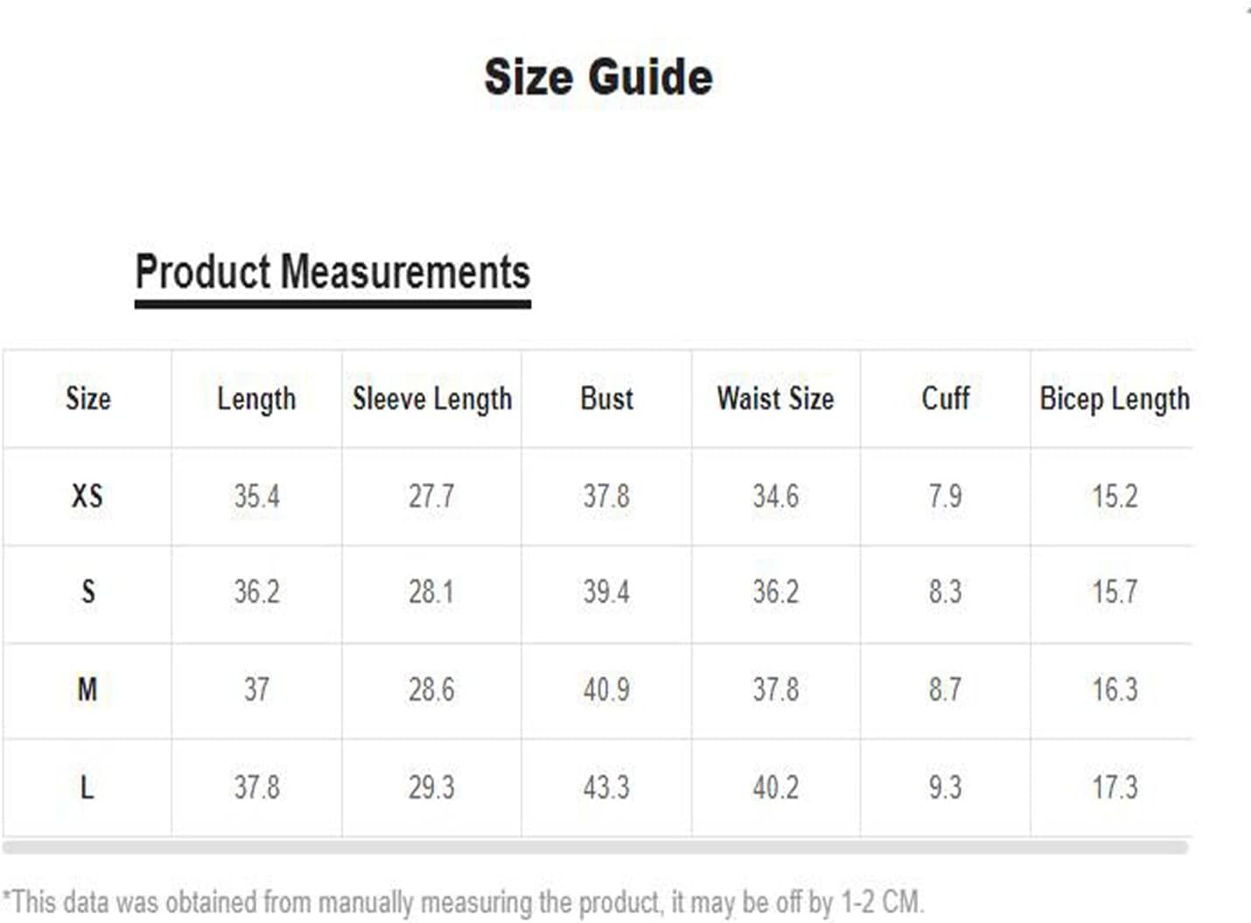This screenshot has width=1251, height=923.
Task: Click the Length column header
Action: 256,399
